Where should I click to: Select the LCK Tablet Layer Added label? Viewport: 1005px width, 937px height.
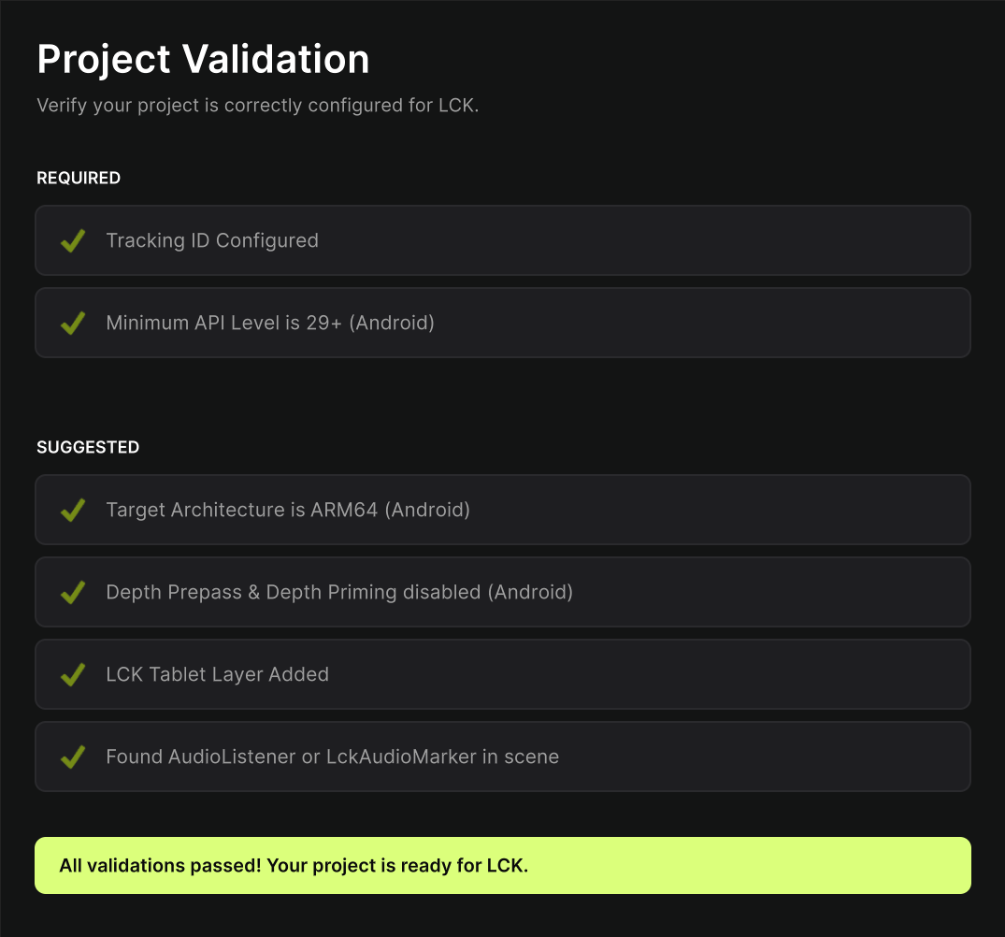coord(217,675)
